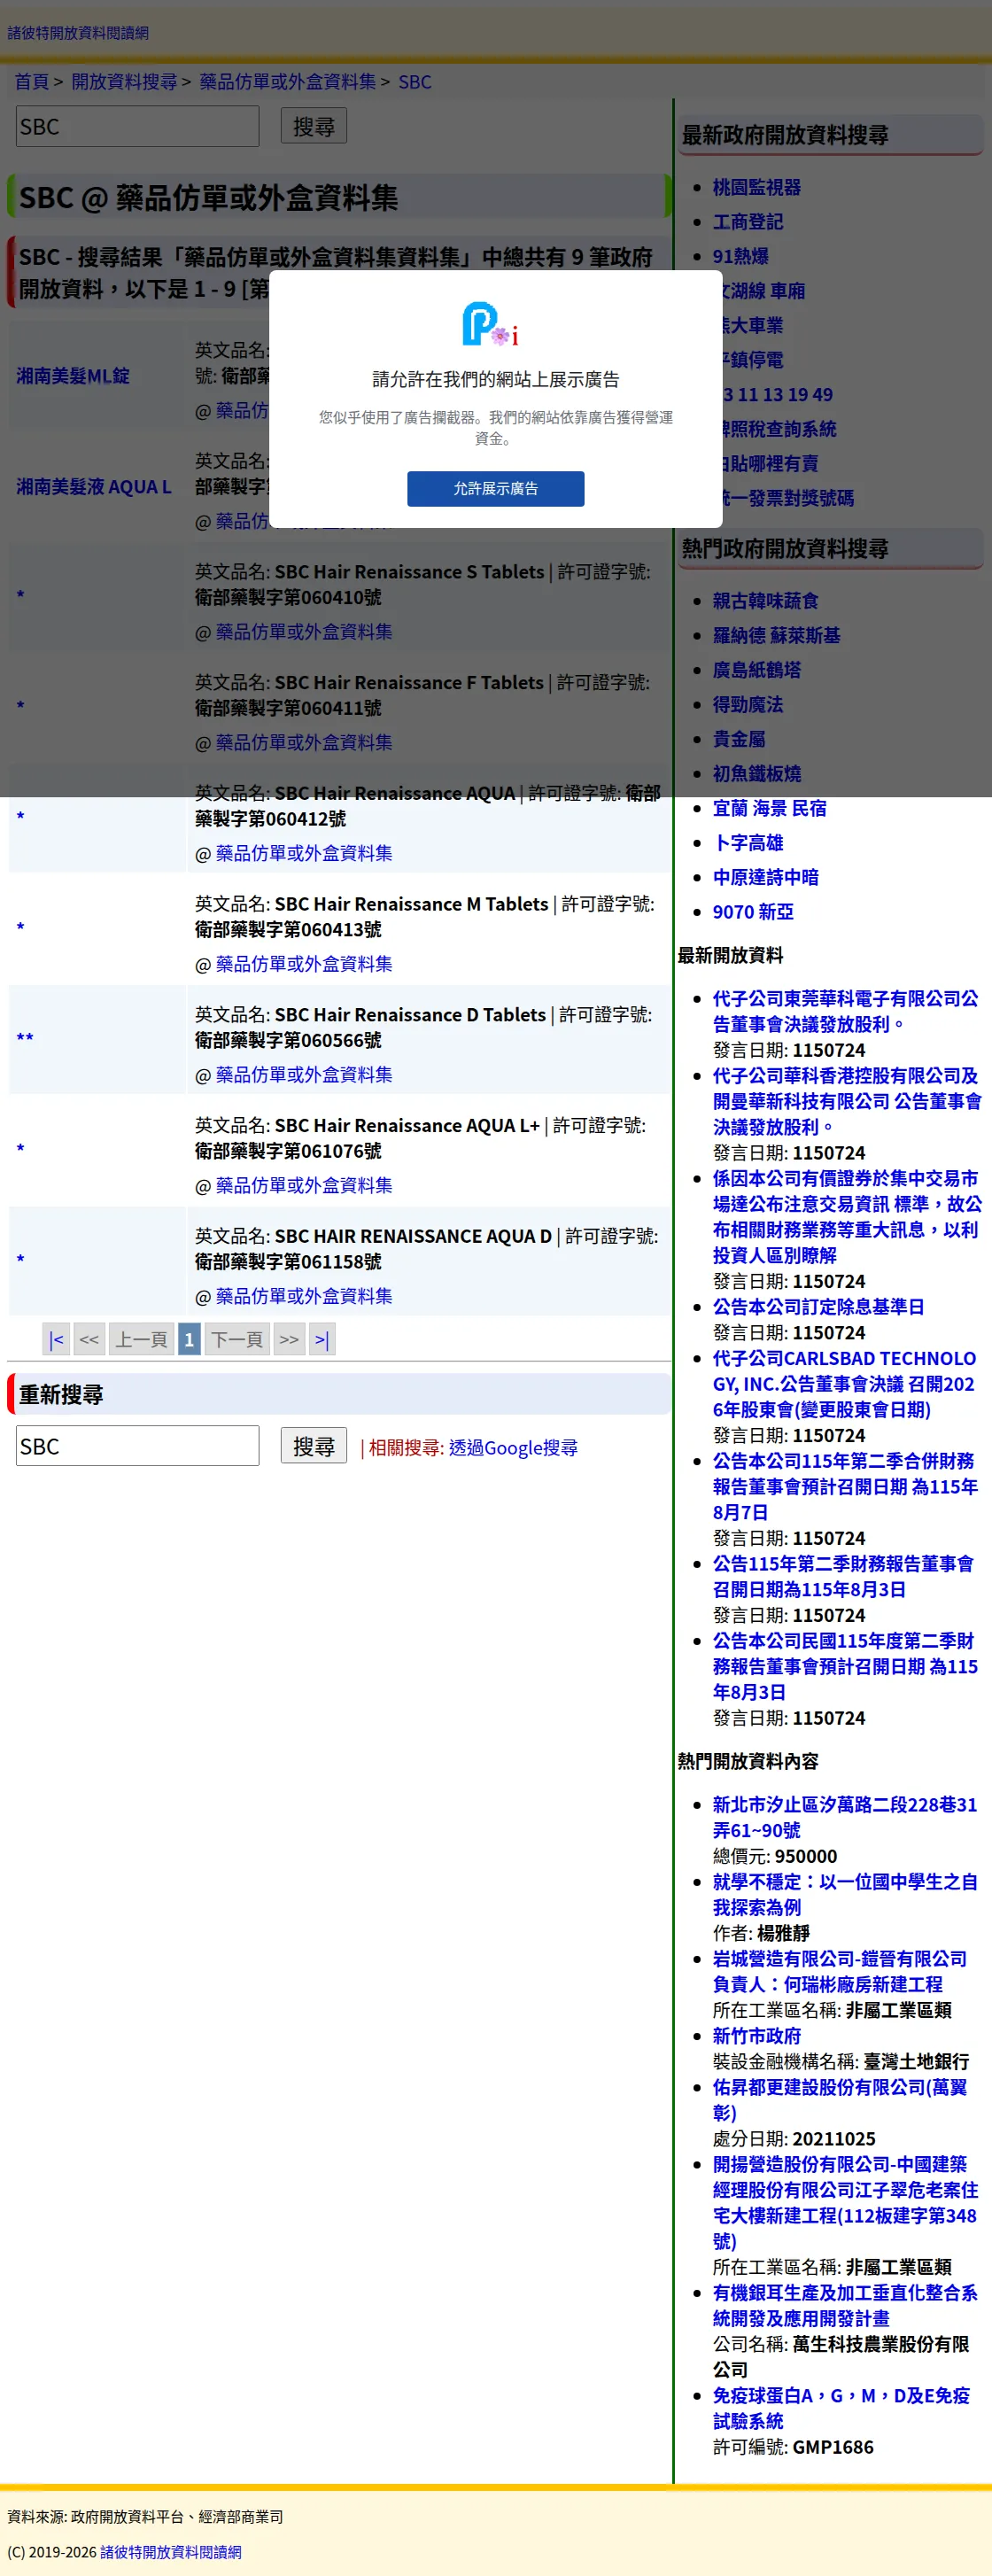Open 公告本公司訂定除息基準日 link
The image size is (992, 2576).
(x=818, y=1307)
